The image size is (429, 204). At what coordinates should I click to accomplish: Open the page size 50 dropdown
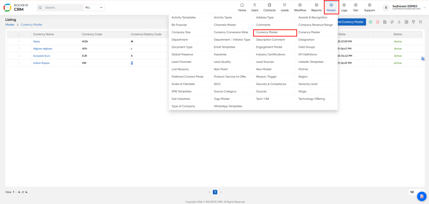tap(416, 192)
